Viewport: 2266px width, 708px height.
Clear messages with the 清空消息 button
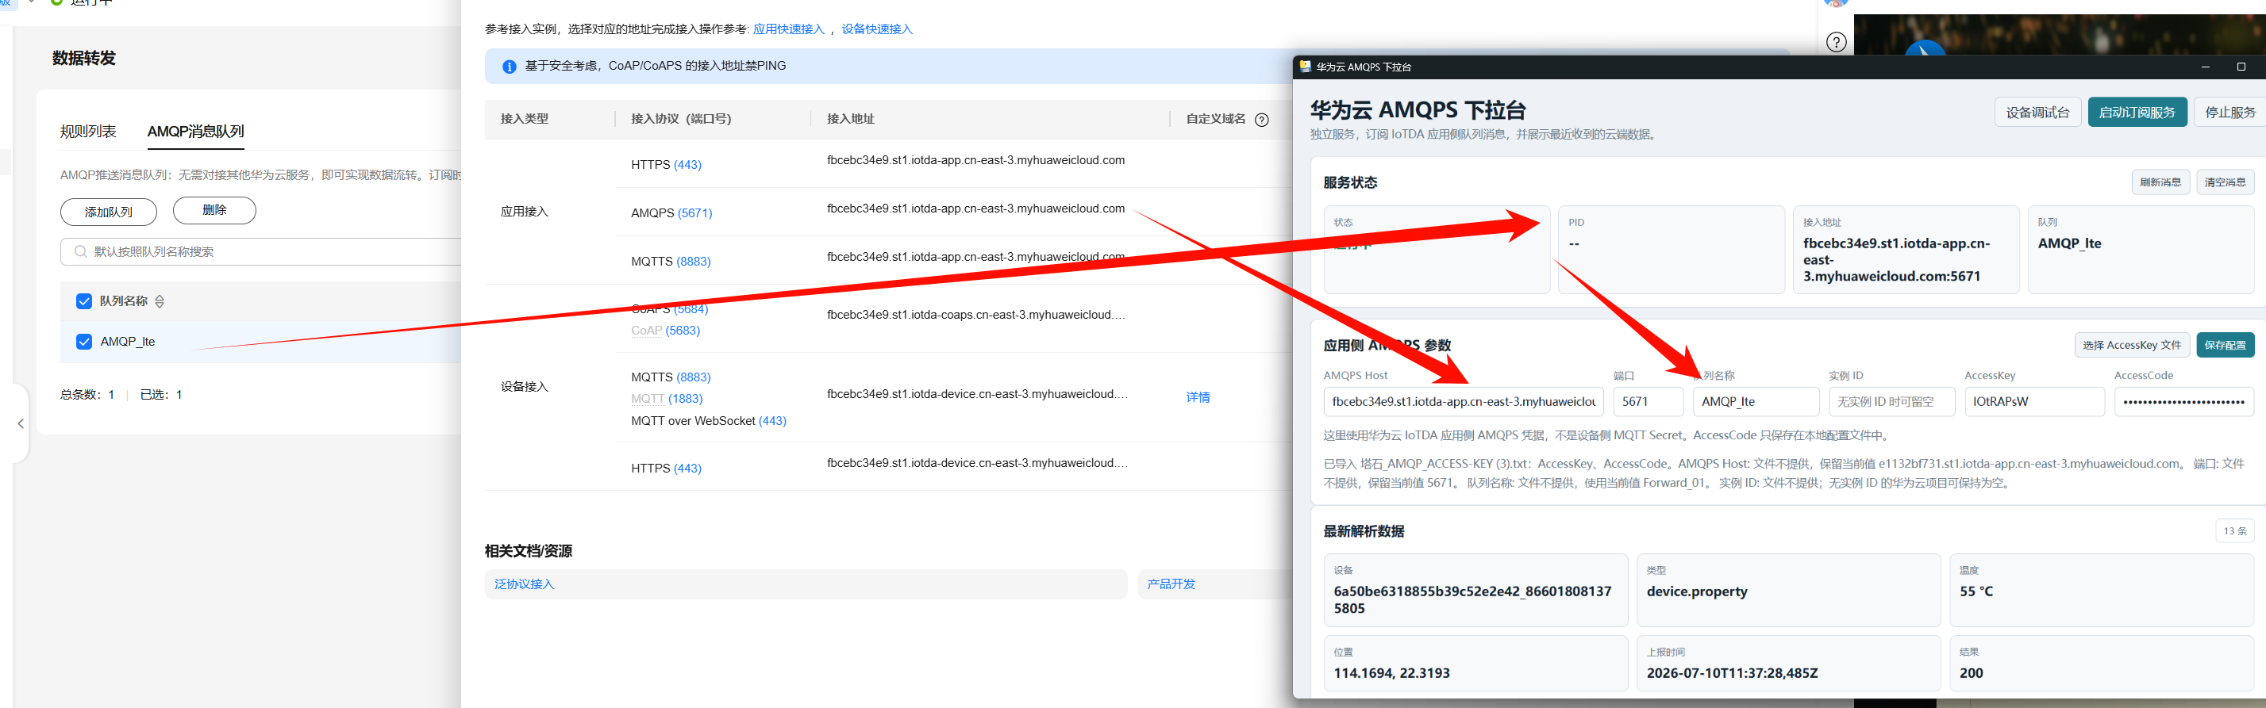(x=2225, y=182)
